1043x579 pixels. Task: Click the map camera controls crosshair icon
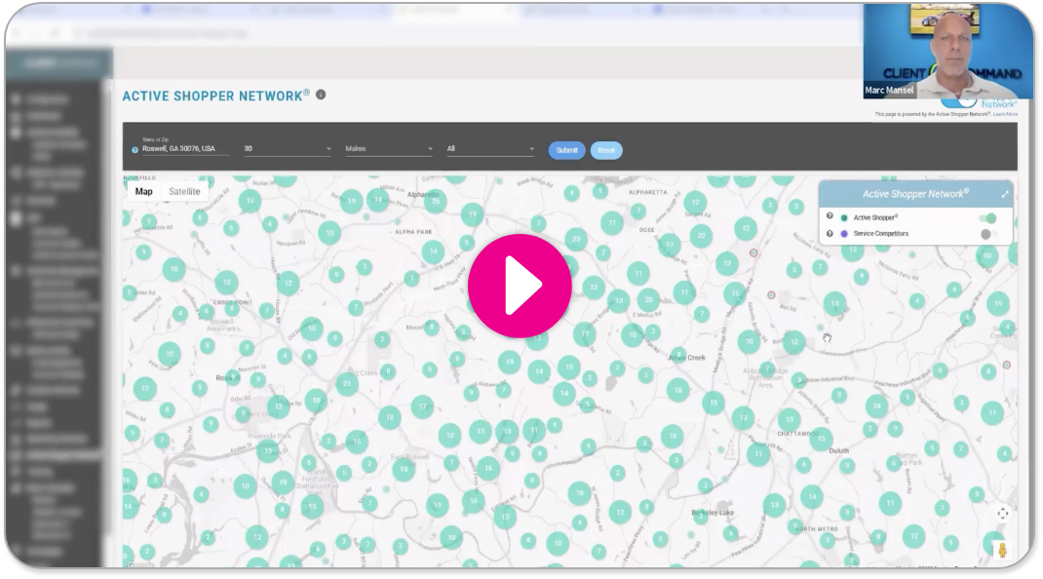coord(1002,513)
